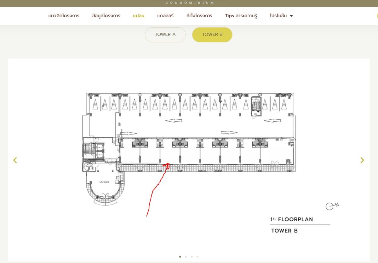Go to previous floor plan slide

(15, 160)
